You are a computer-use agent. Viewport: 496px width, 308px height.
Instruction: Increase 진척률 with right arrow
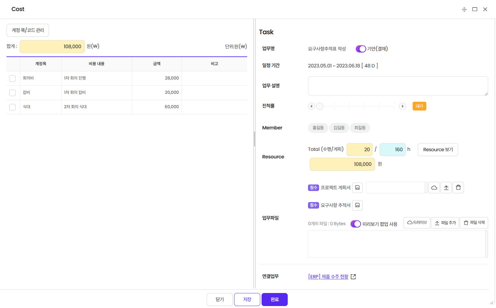pyautogui.click(x=402, y=106)
